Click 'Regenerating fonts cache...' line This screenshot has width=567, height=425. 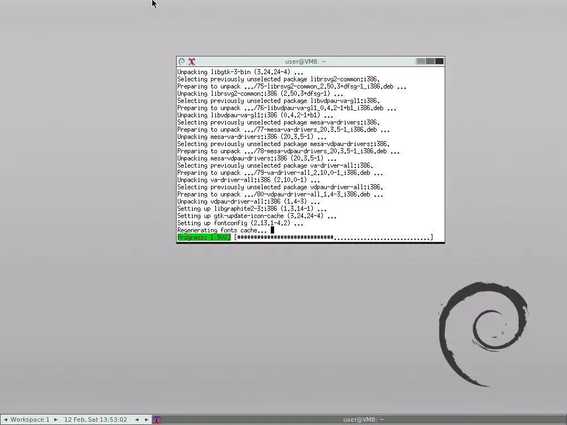(x=222, y=230)
